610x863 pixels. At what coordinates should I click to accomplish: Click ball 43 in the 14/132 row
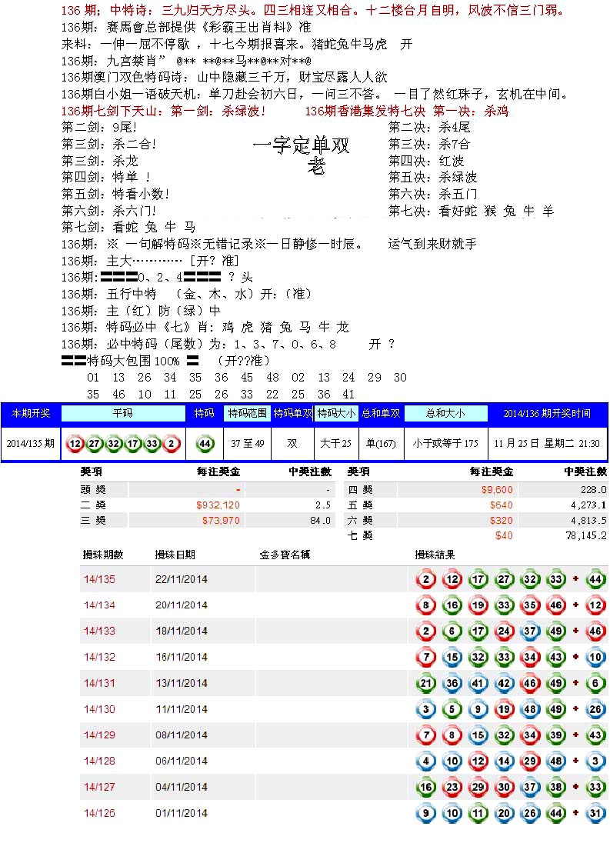(556, 657)
